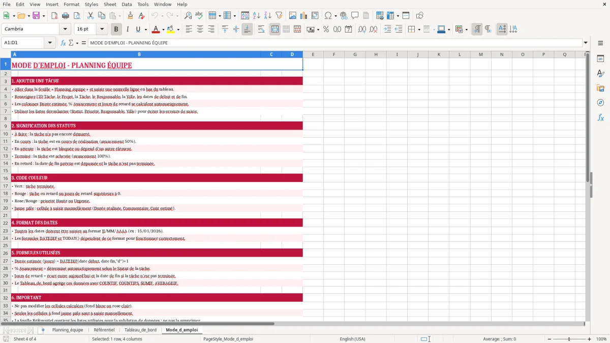Insert a hyperlink
This screenshot has width=610, height=343.
344,16
